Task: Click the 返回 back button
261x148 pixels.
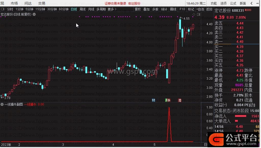Action: click(x=209, y=9)
